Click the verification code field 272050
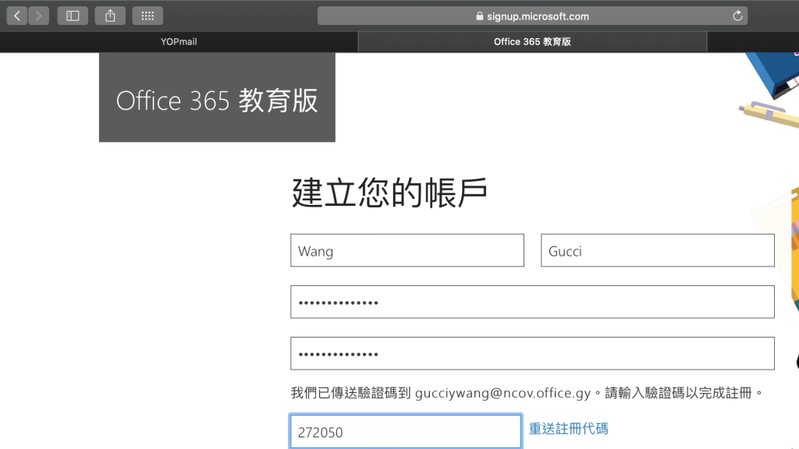This screenshot has height=449, width=799. (406, 432)
